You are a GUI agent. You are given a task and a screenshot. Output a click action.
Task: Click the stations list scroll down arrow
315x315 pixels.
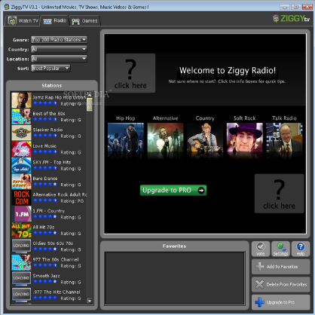[90, 301]
